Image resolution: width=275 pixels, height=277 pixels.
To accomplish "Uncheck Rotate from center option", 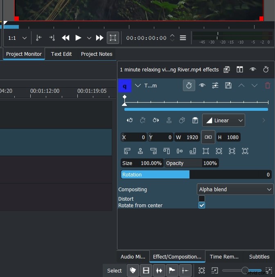I will pos(202,205).
